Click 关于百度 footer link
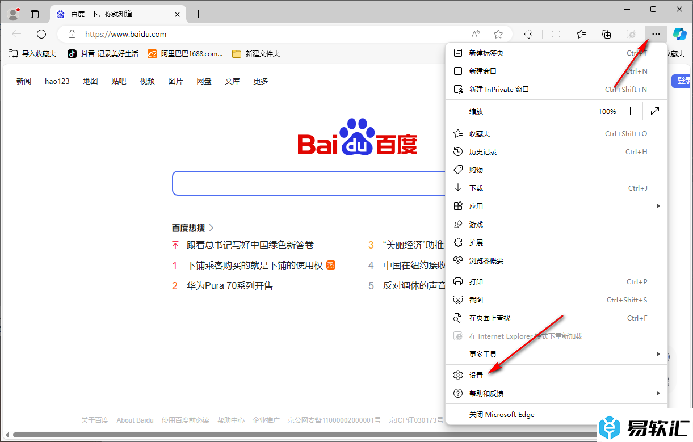 pyautogui.click(x=95, y=420)
